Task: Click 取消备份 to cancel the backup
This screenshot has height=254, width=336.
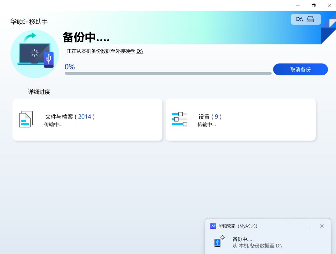Action: click(x=300, y=69)
